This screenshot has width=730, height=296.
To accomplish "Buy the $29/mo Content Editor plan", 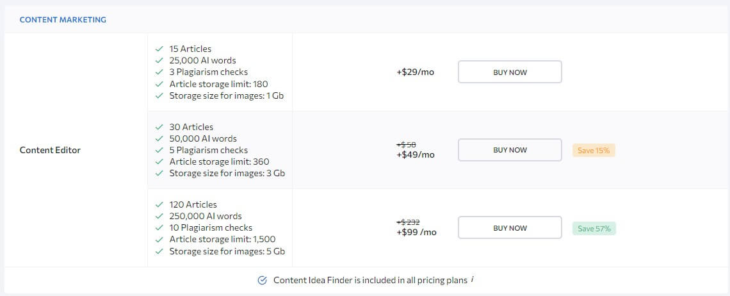I will (510, 72).
